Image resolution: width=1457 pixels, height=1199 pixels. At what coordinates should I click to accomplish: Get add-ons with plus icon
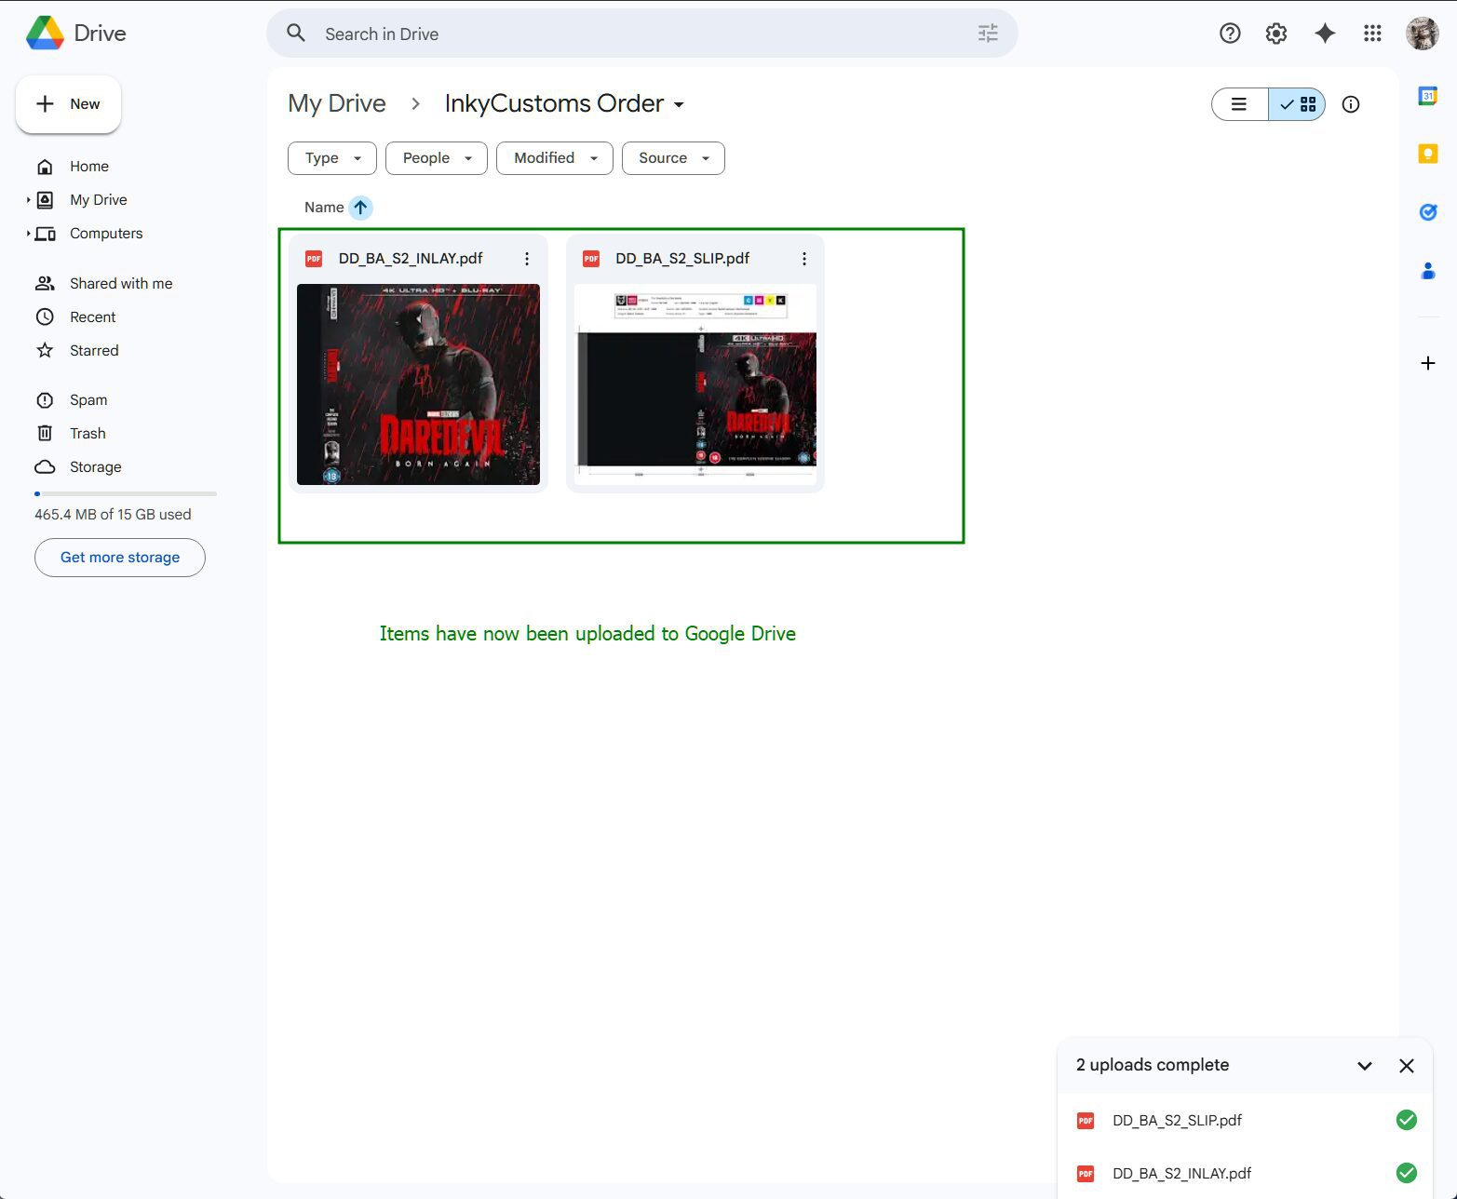(x=1428, y=363)
